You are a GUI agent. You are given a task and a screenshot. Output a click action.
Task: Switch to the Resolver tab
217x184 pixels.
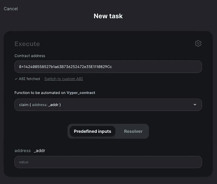coord(133,131)
